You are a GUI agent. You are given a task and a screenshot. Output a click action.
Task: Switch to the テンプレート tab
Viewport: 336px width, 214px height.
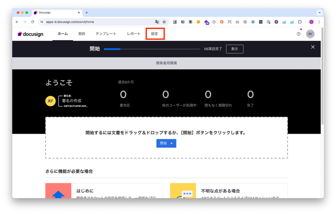[106, 34]
